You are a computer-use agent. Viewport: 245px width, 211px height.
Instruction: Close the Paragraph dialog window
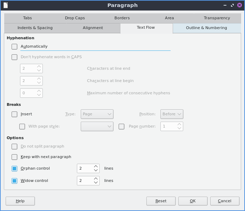(239, 5)
